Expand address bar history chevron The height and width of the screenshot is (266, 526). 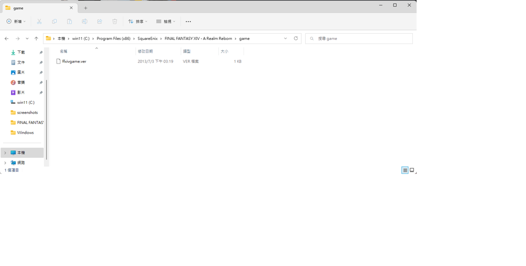coord(286,38)
